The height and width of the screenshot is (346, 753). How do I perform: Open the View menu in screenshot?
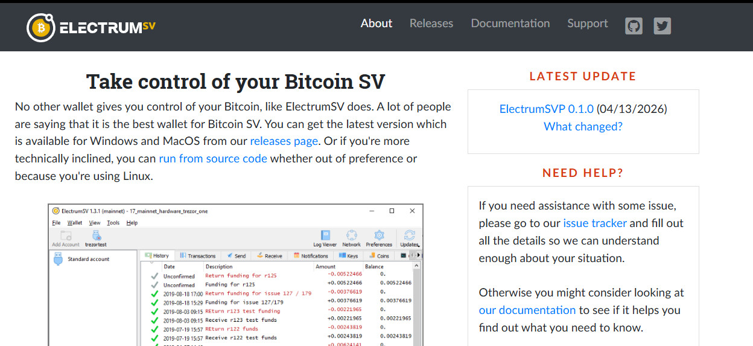click(x=95, y=223)
